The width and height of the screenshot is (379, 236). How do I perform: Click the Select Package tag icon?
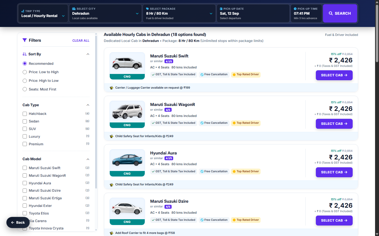click(148, 9)
